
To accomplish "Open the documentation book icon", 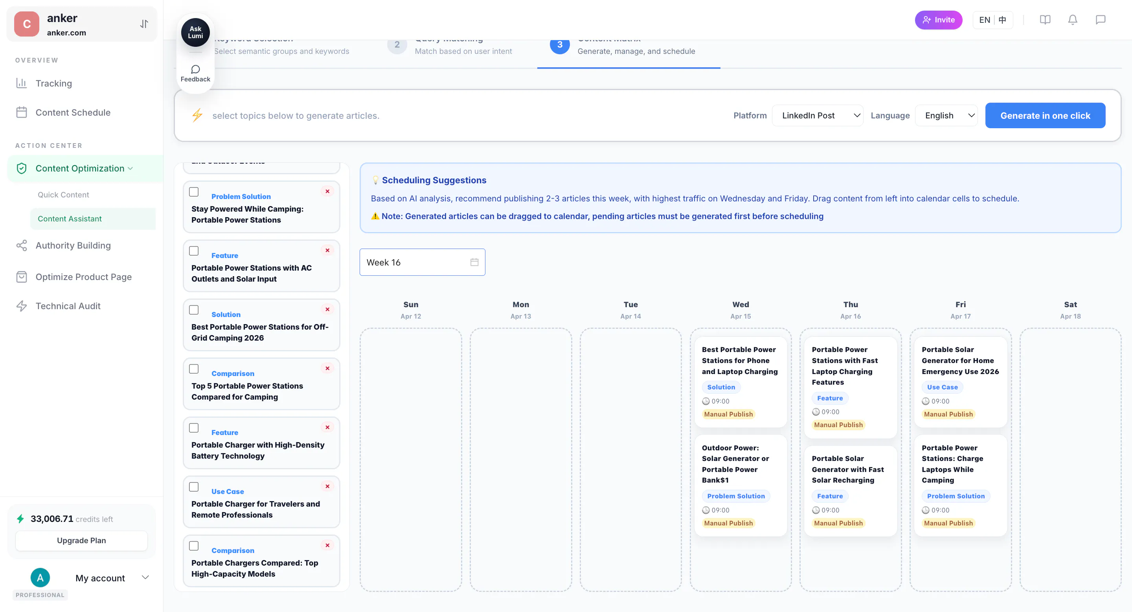I will pyautogui.click(x=1045, y=20).
